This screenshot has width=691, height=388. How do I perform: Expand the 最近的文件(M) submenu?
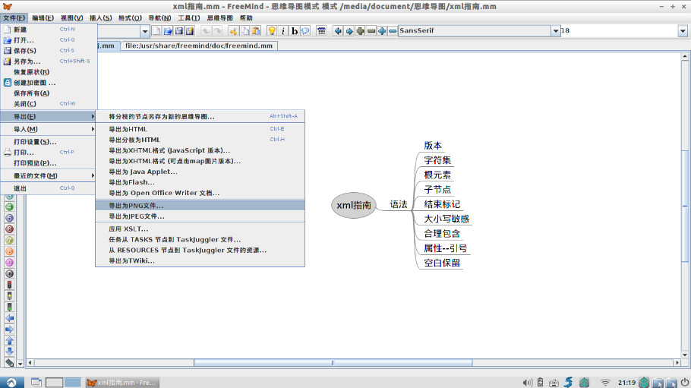click(x=48, y=175)
